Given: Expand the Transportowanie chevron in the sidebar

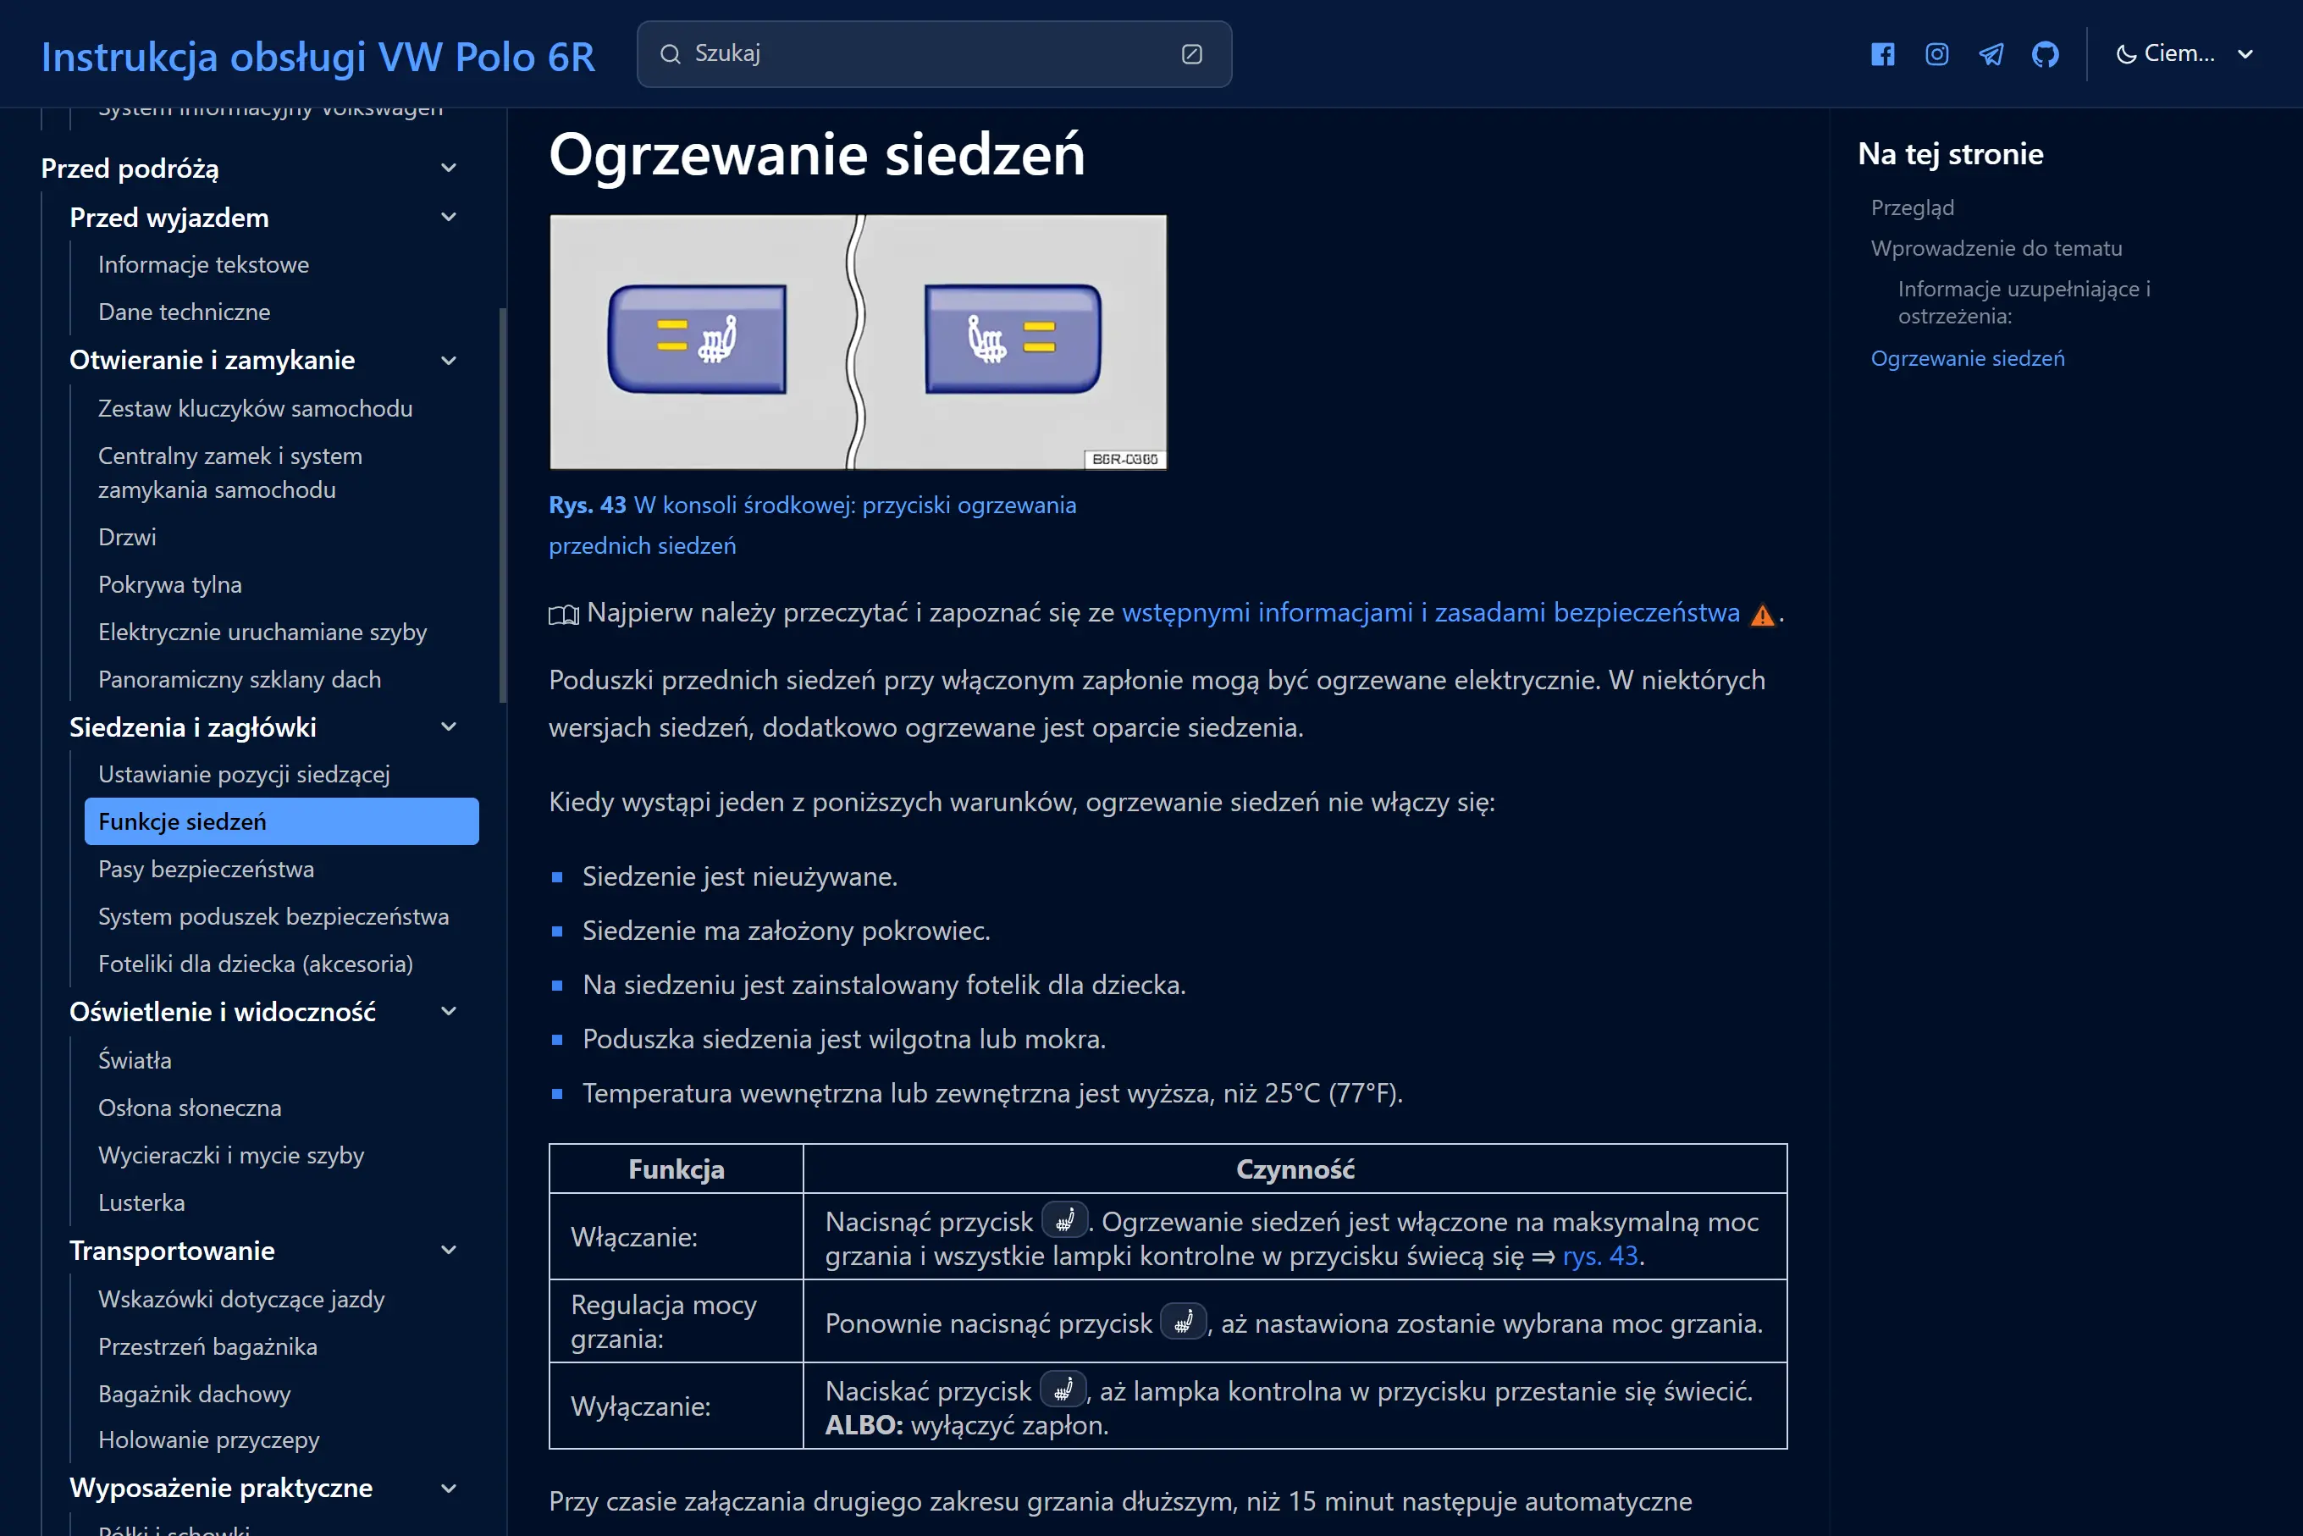Looking at the screenshot, I should point(449,1250).
